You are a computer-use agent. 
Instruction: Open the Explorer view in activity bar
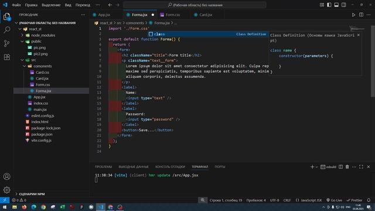[7, 17]
